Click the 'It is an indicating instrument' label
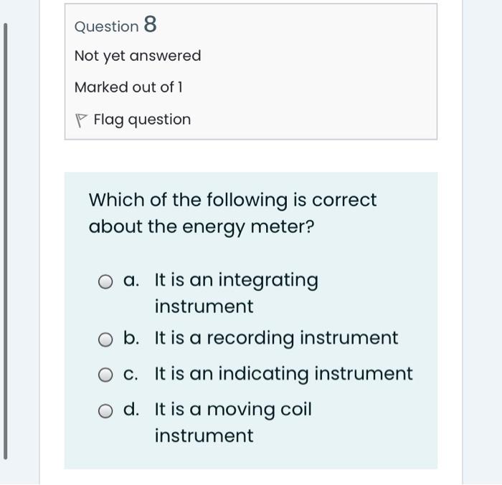 [x=283, y=374]
